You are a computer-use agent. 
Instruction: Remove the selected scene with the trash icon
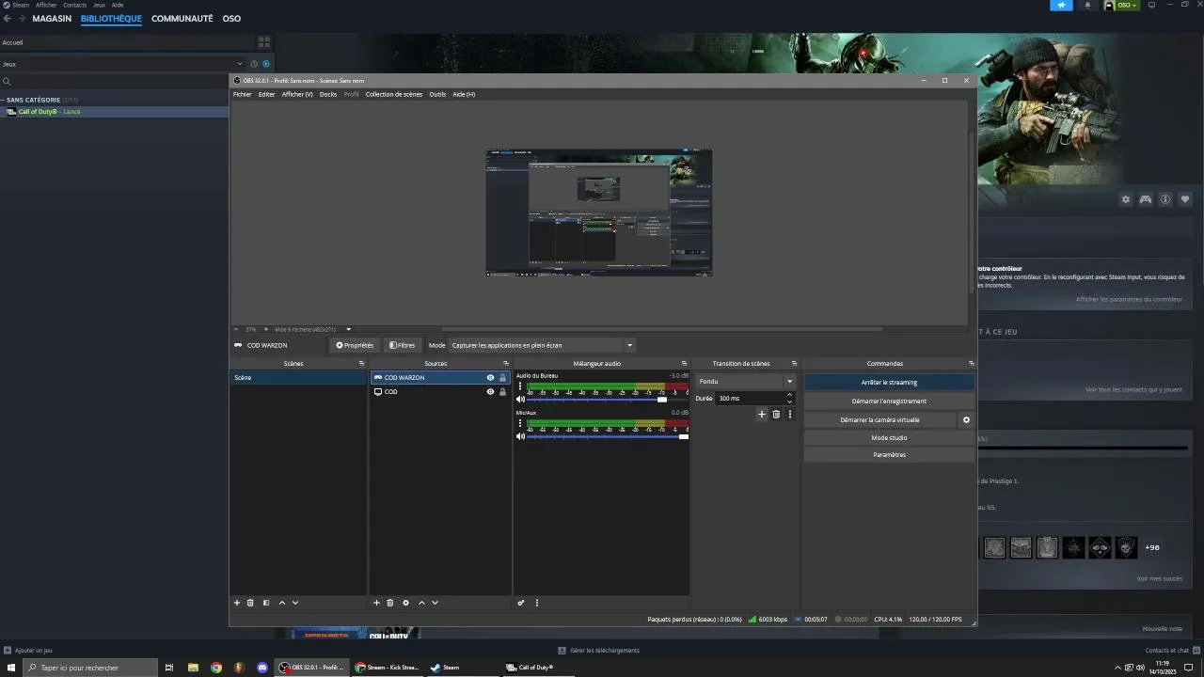[x=250, y=603]
